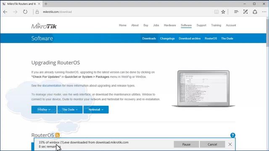Open the Buy menu item
269x151 pixels.
[x=146, y=25]
